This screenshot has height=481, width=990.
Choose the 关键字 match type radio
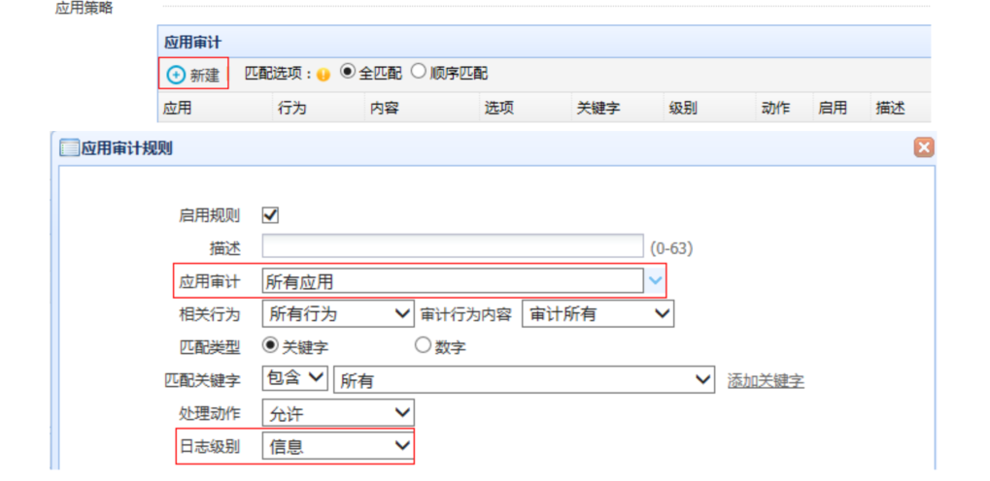271,345
